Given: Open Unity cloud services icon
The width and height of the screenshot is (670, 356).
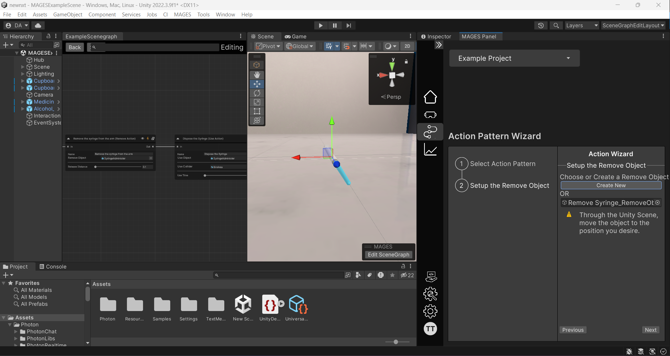Looking at the screenshot, I should tap(38, 25).
